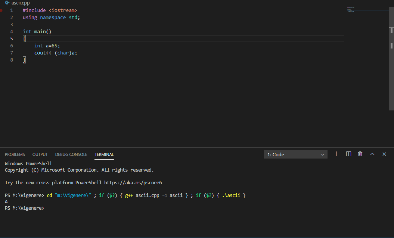Image resolution: width=394 pixels, height=238 pixels.
Task: Switch to the PROBLEMS tab
Action: (x=15, y=154)
